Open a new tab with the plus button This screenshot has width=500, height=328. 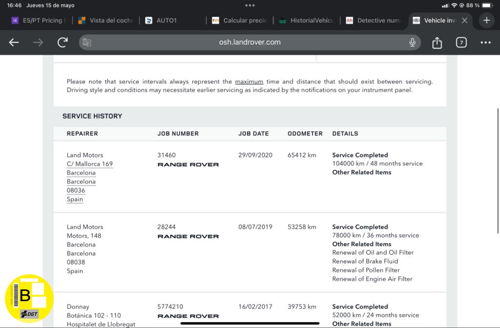pos(486,20)
